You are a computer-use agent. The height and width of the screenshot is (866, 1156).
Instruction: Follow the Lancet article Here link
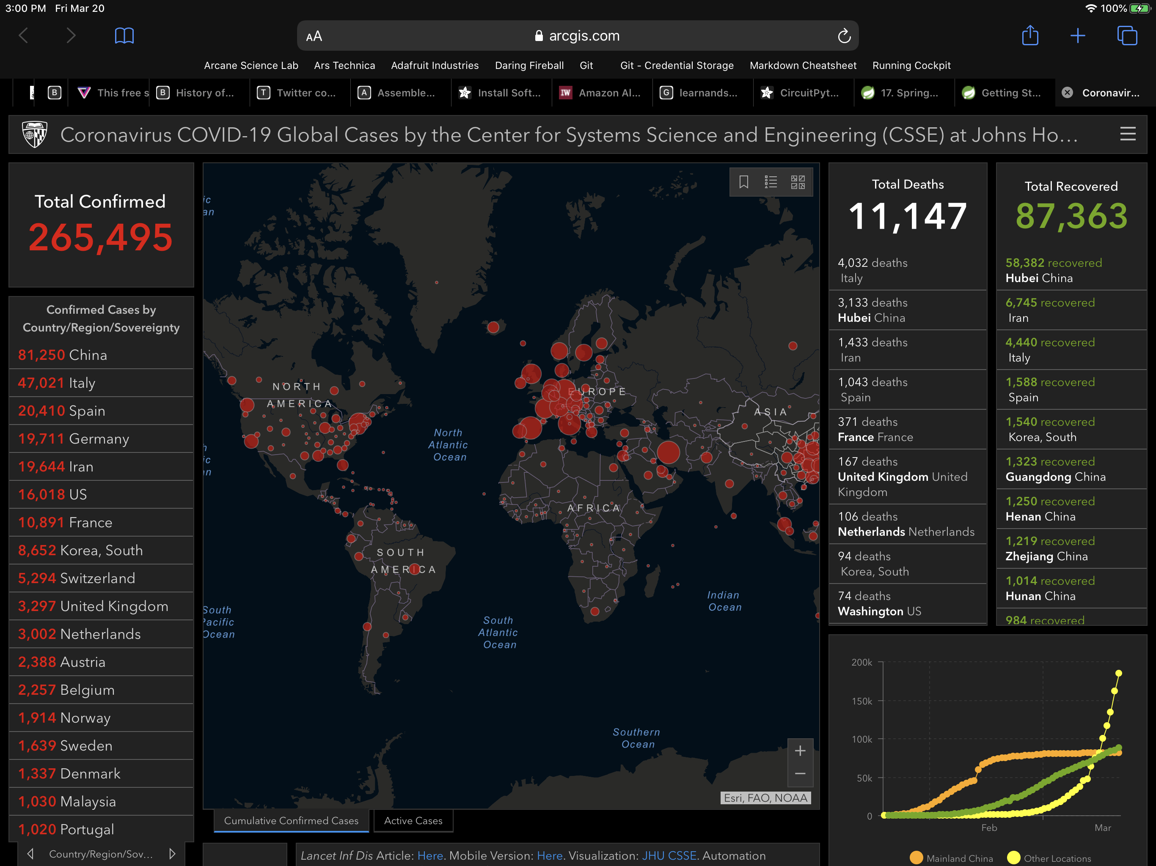click(430, 855)
